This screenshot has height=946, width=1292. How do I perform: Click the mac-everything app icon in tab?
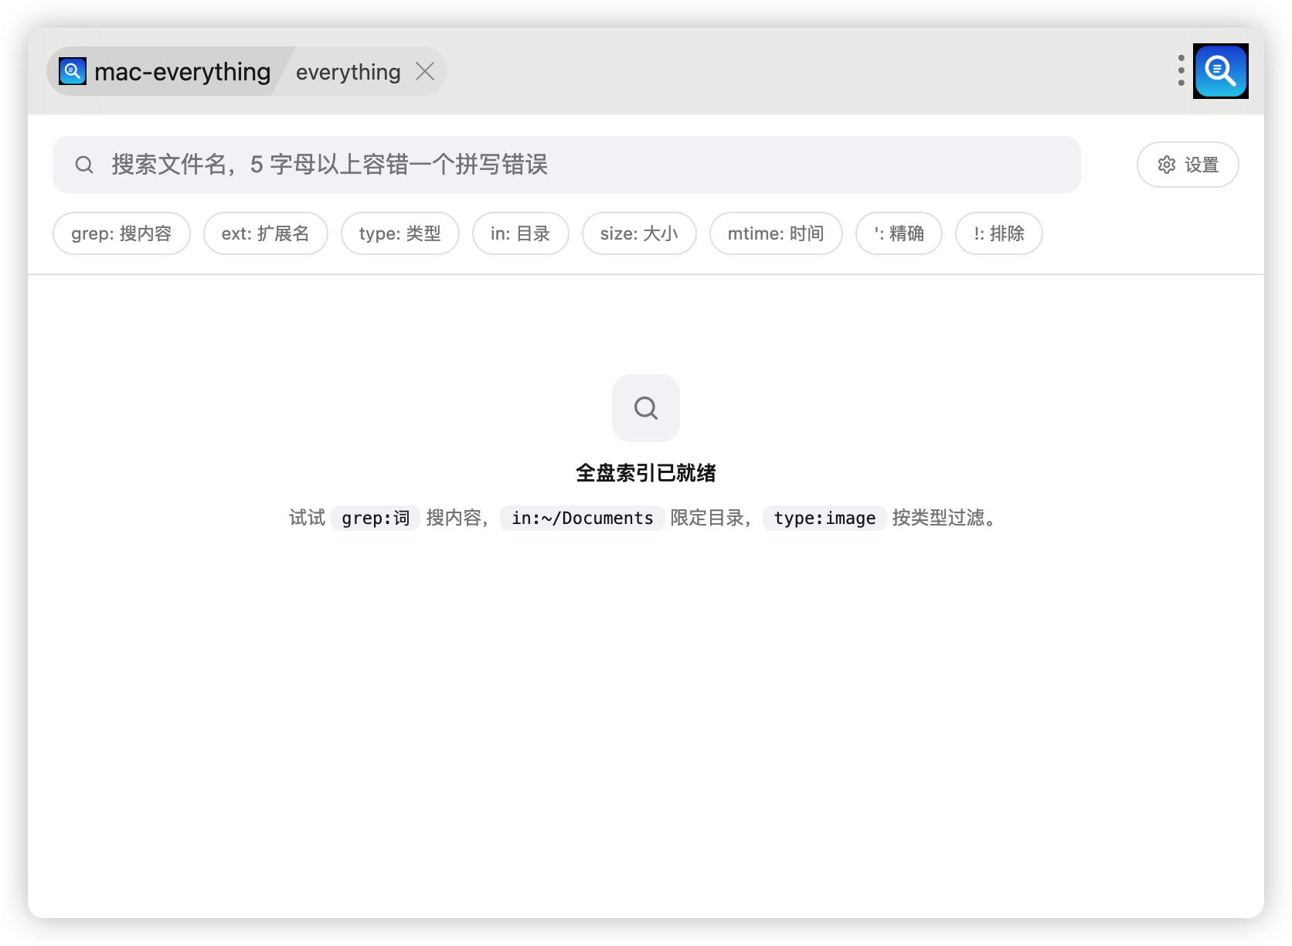73,71
